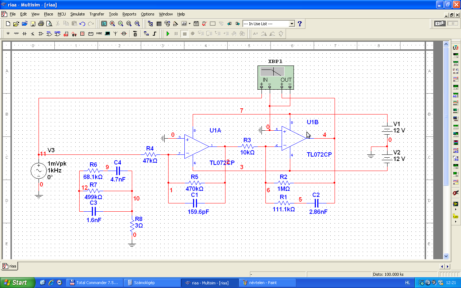The width and height of the screenshot is (461, 288).
Task: Select the R8 3Ω resistor
Action: pos(132,225)
